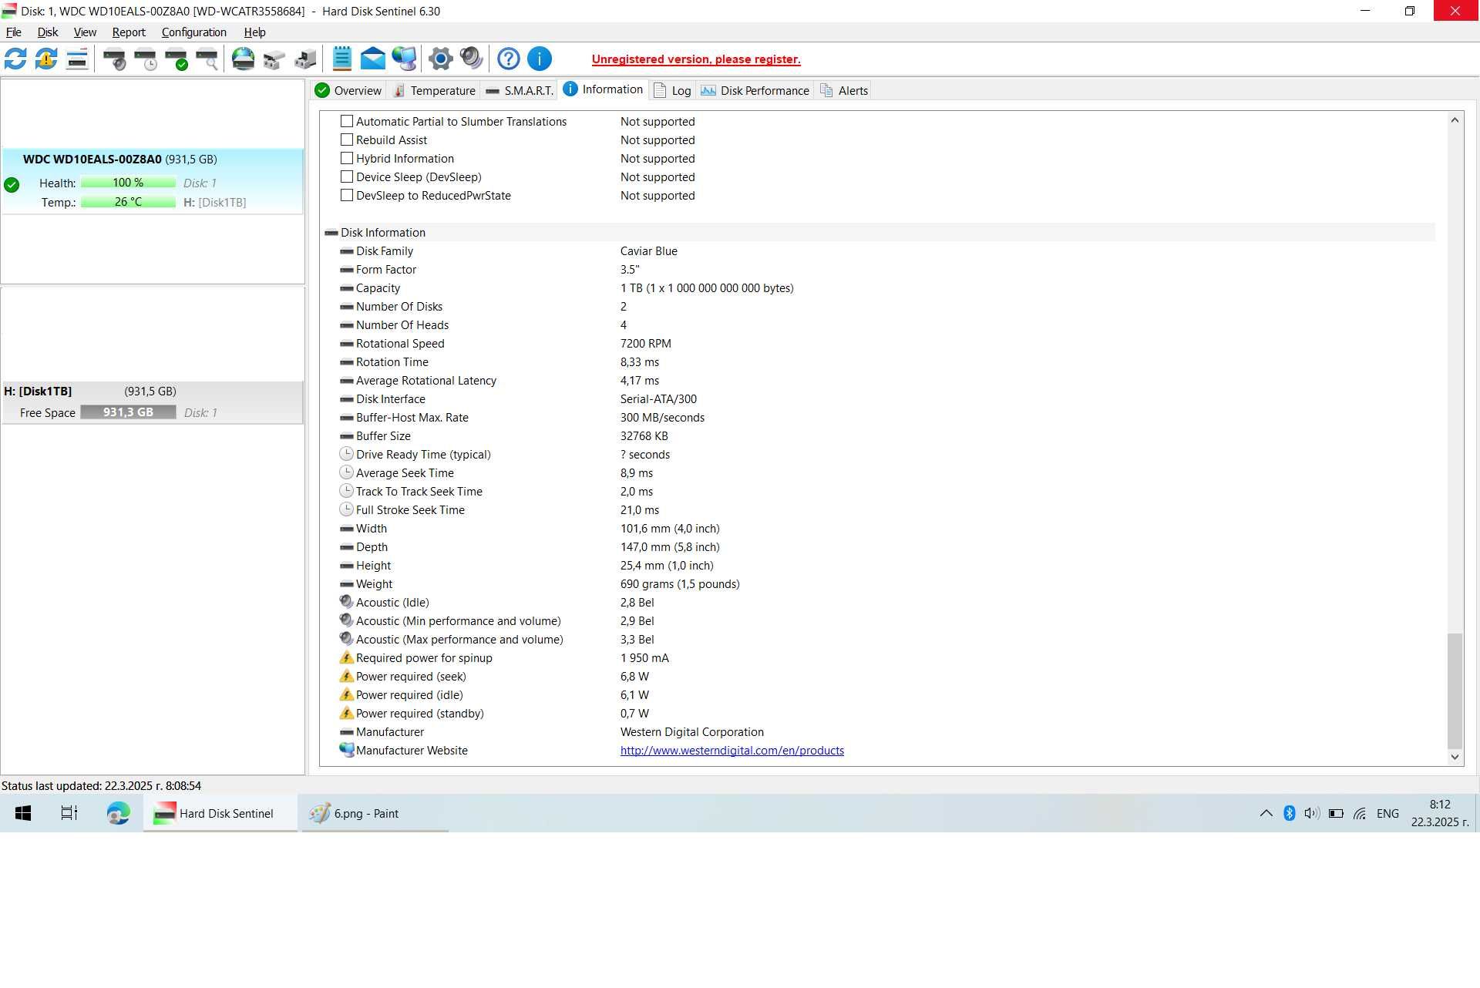Click the second drive components toolbar icon
This screenshot has height=988, width=1480.
pos(305,59)
